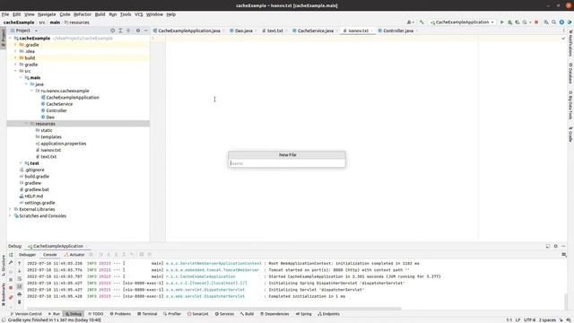Screen dimensions: 574x323
Task: Toggle Structure tool window on left stripe
Action: pos(4,266)
